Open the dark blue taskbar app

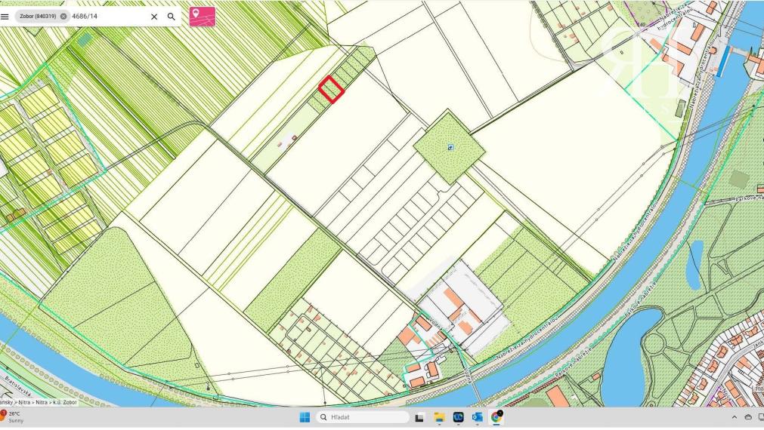click(x=458, y=417)
